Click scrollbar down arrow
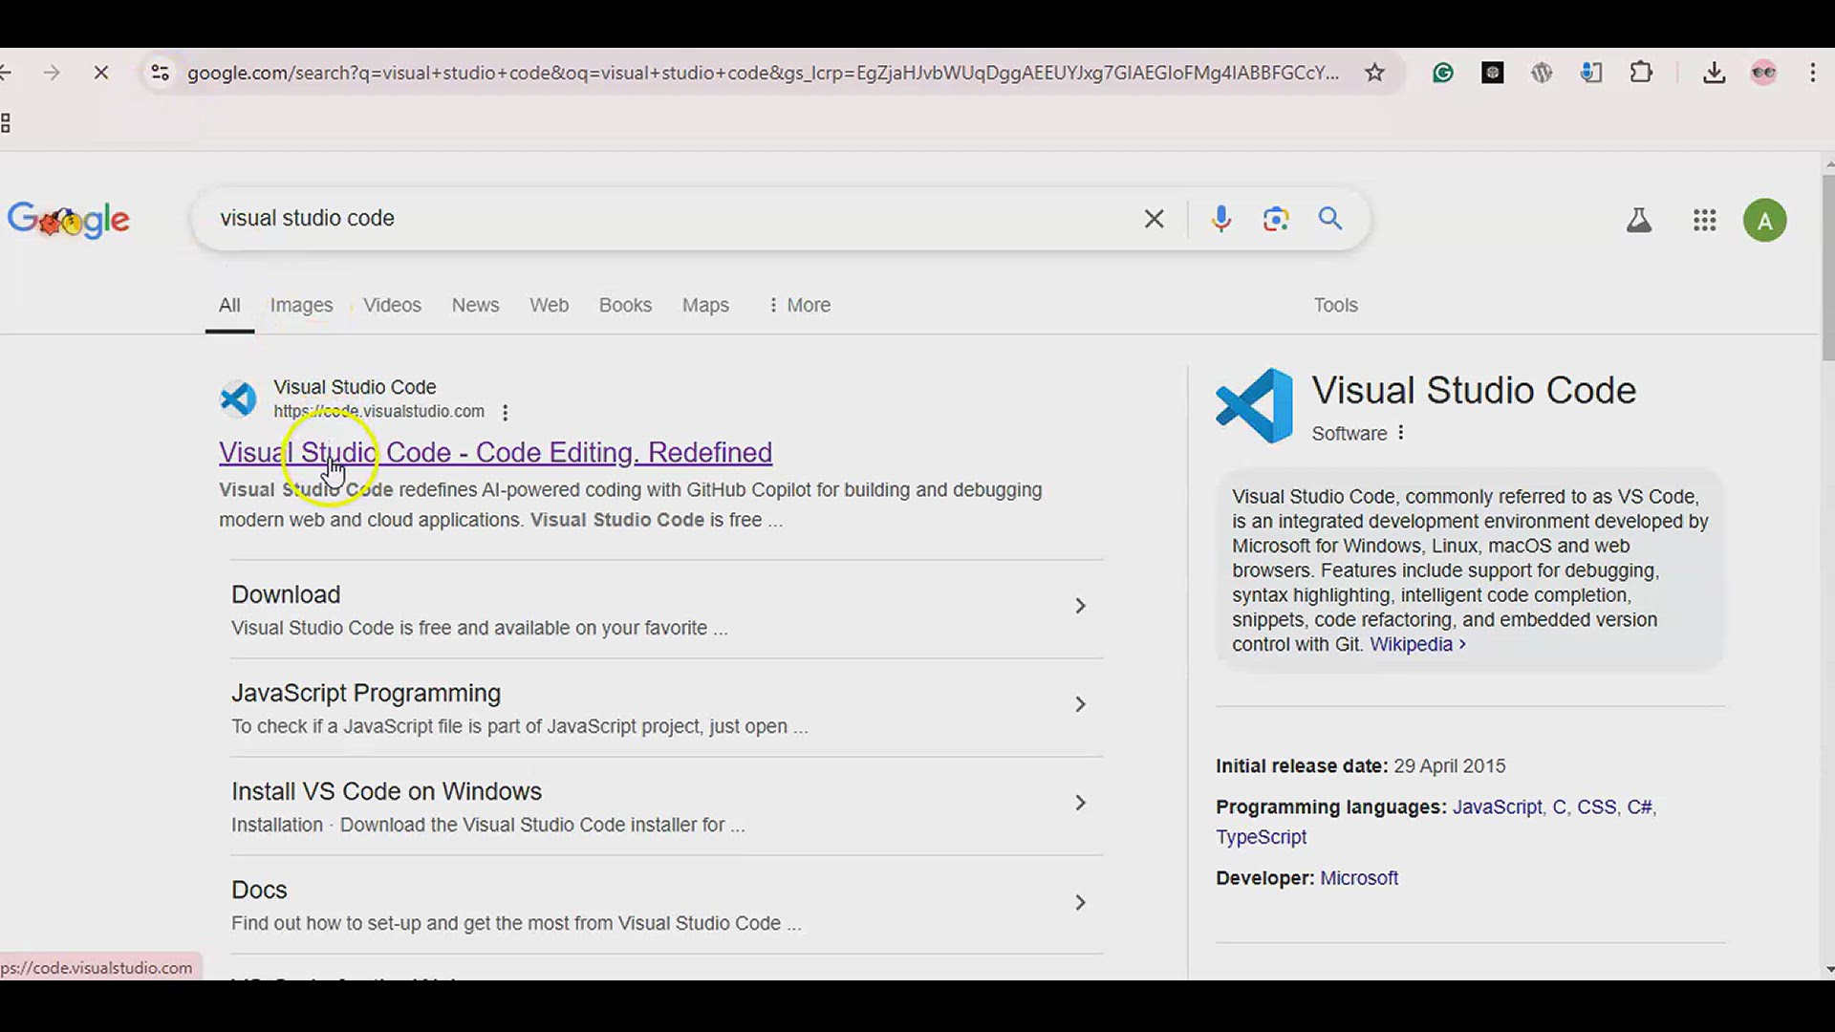Screen dimensions: 1835x1032 point(1828,969)
